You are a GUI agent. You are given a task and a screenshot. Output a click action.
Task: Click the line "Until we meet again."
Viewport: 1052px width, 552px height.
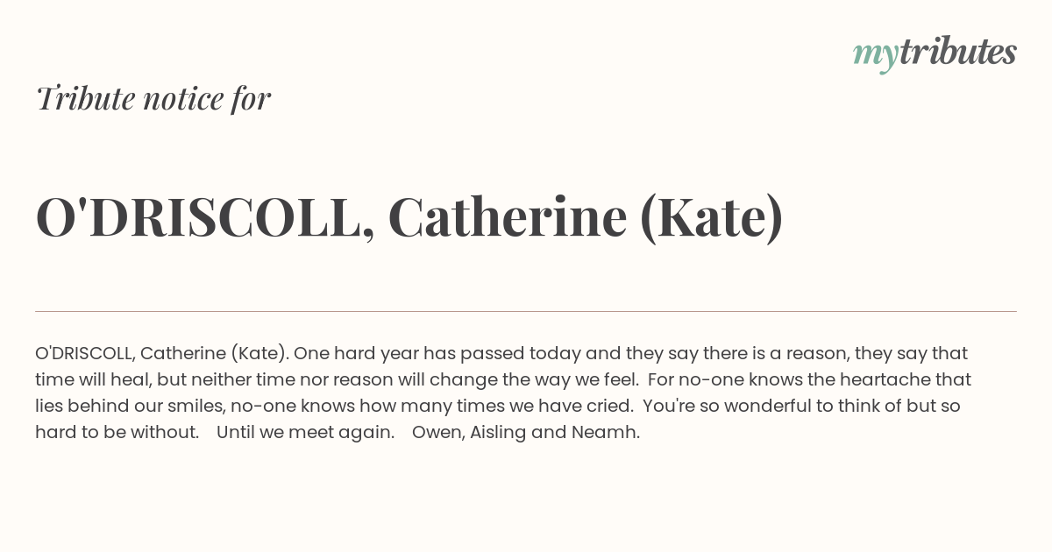[306, 433]
